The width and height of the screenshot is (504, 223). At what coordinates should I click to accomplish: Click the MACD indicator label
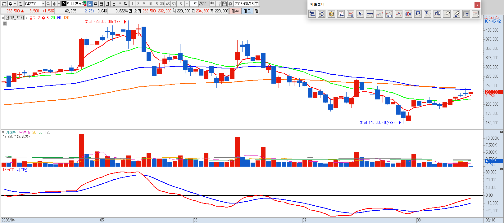tap(9, 170)
